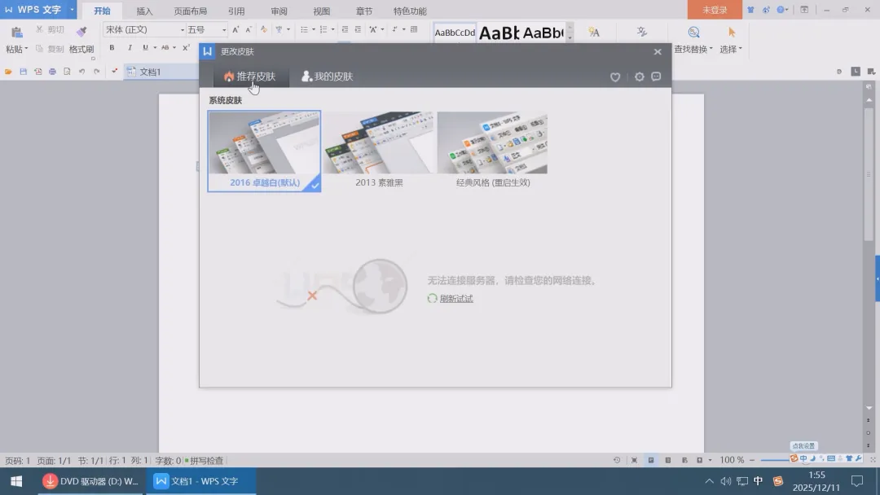
Task: Expand the underline style dropdown arrow
Action: click(155, 48)
